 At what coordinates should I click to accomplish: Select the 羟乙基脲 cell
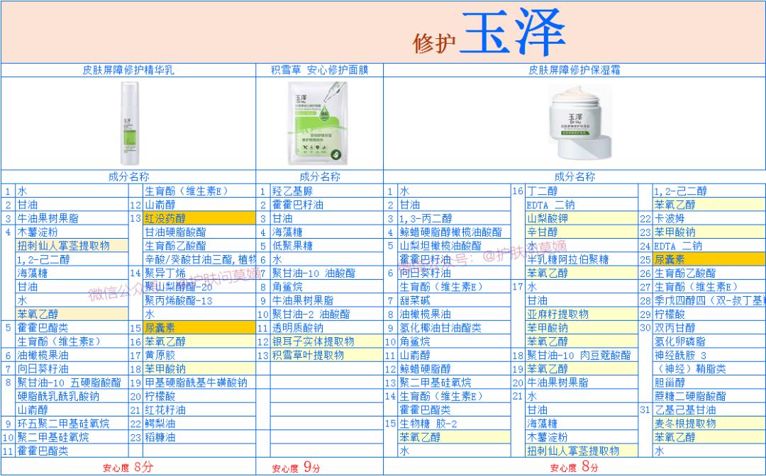(327, 191)
